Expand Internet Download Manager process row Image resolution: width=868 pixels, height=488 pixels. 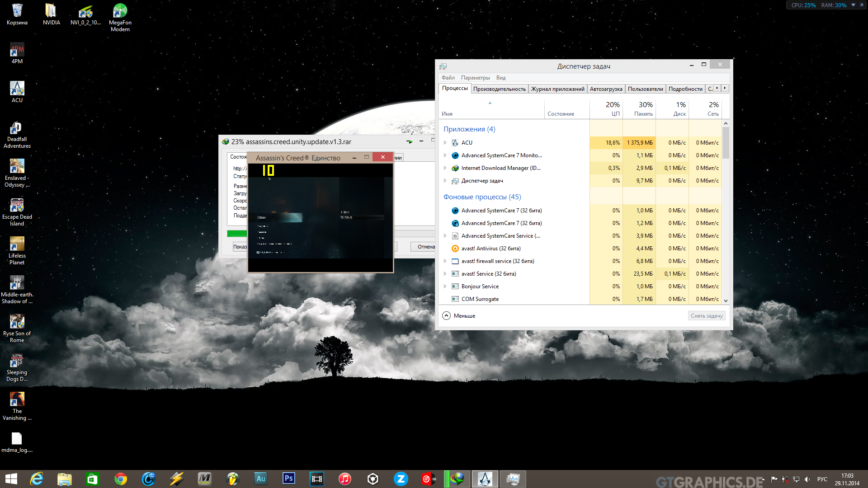(x=445, y=168)
